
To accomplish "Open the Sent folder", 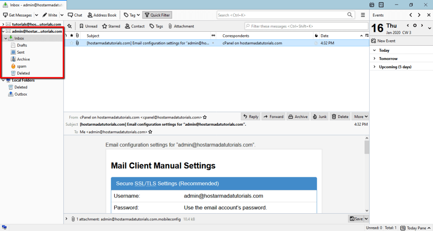I will pyautogui.click(x=21, y=52).
